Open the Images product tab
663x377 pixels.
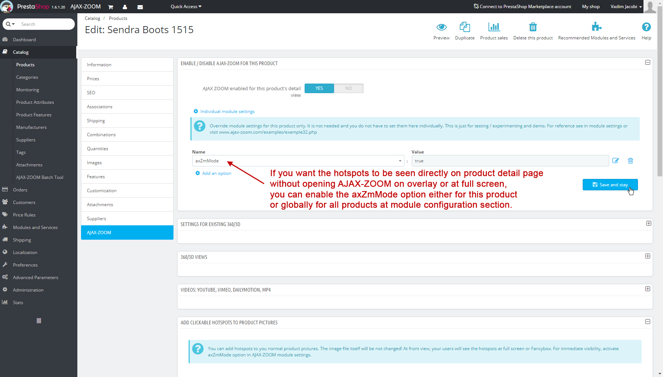click(127, 163)
